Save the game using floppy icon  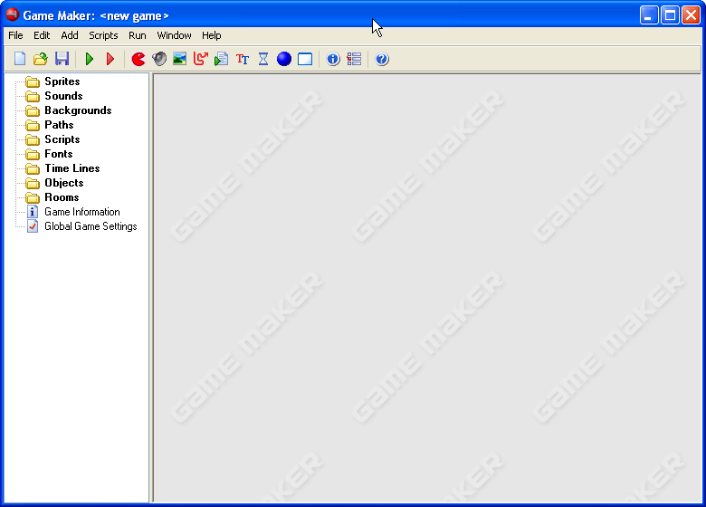[62, 59]
